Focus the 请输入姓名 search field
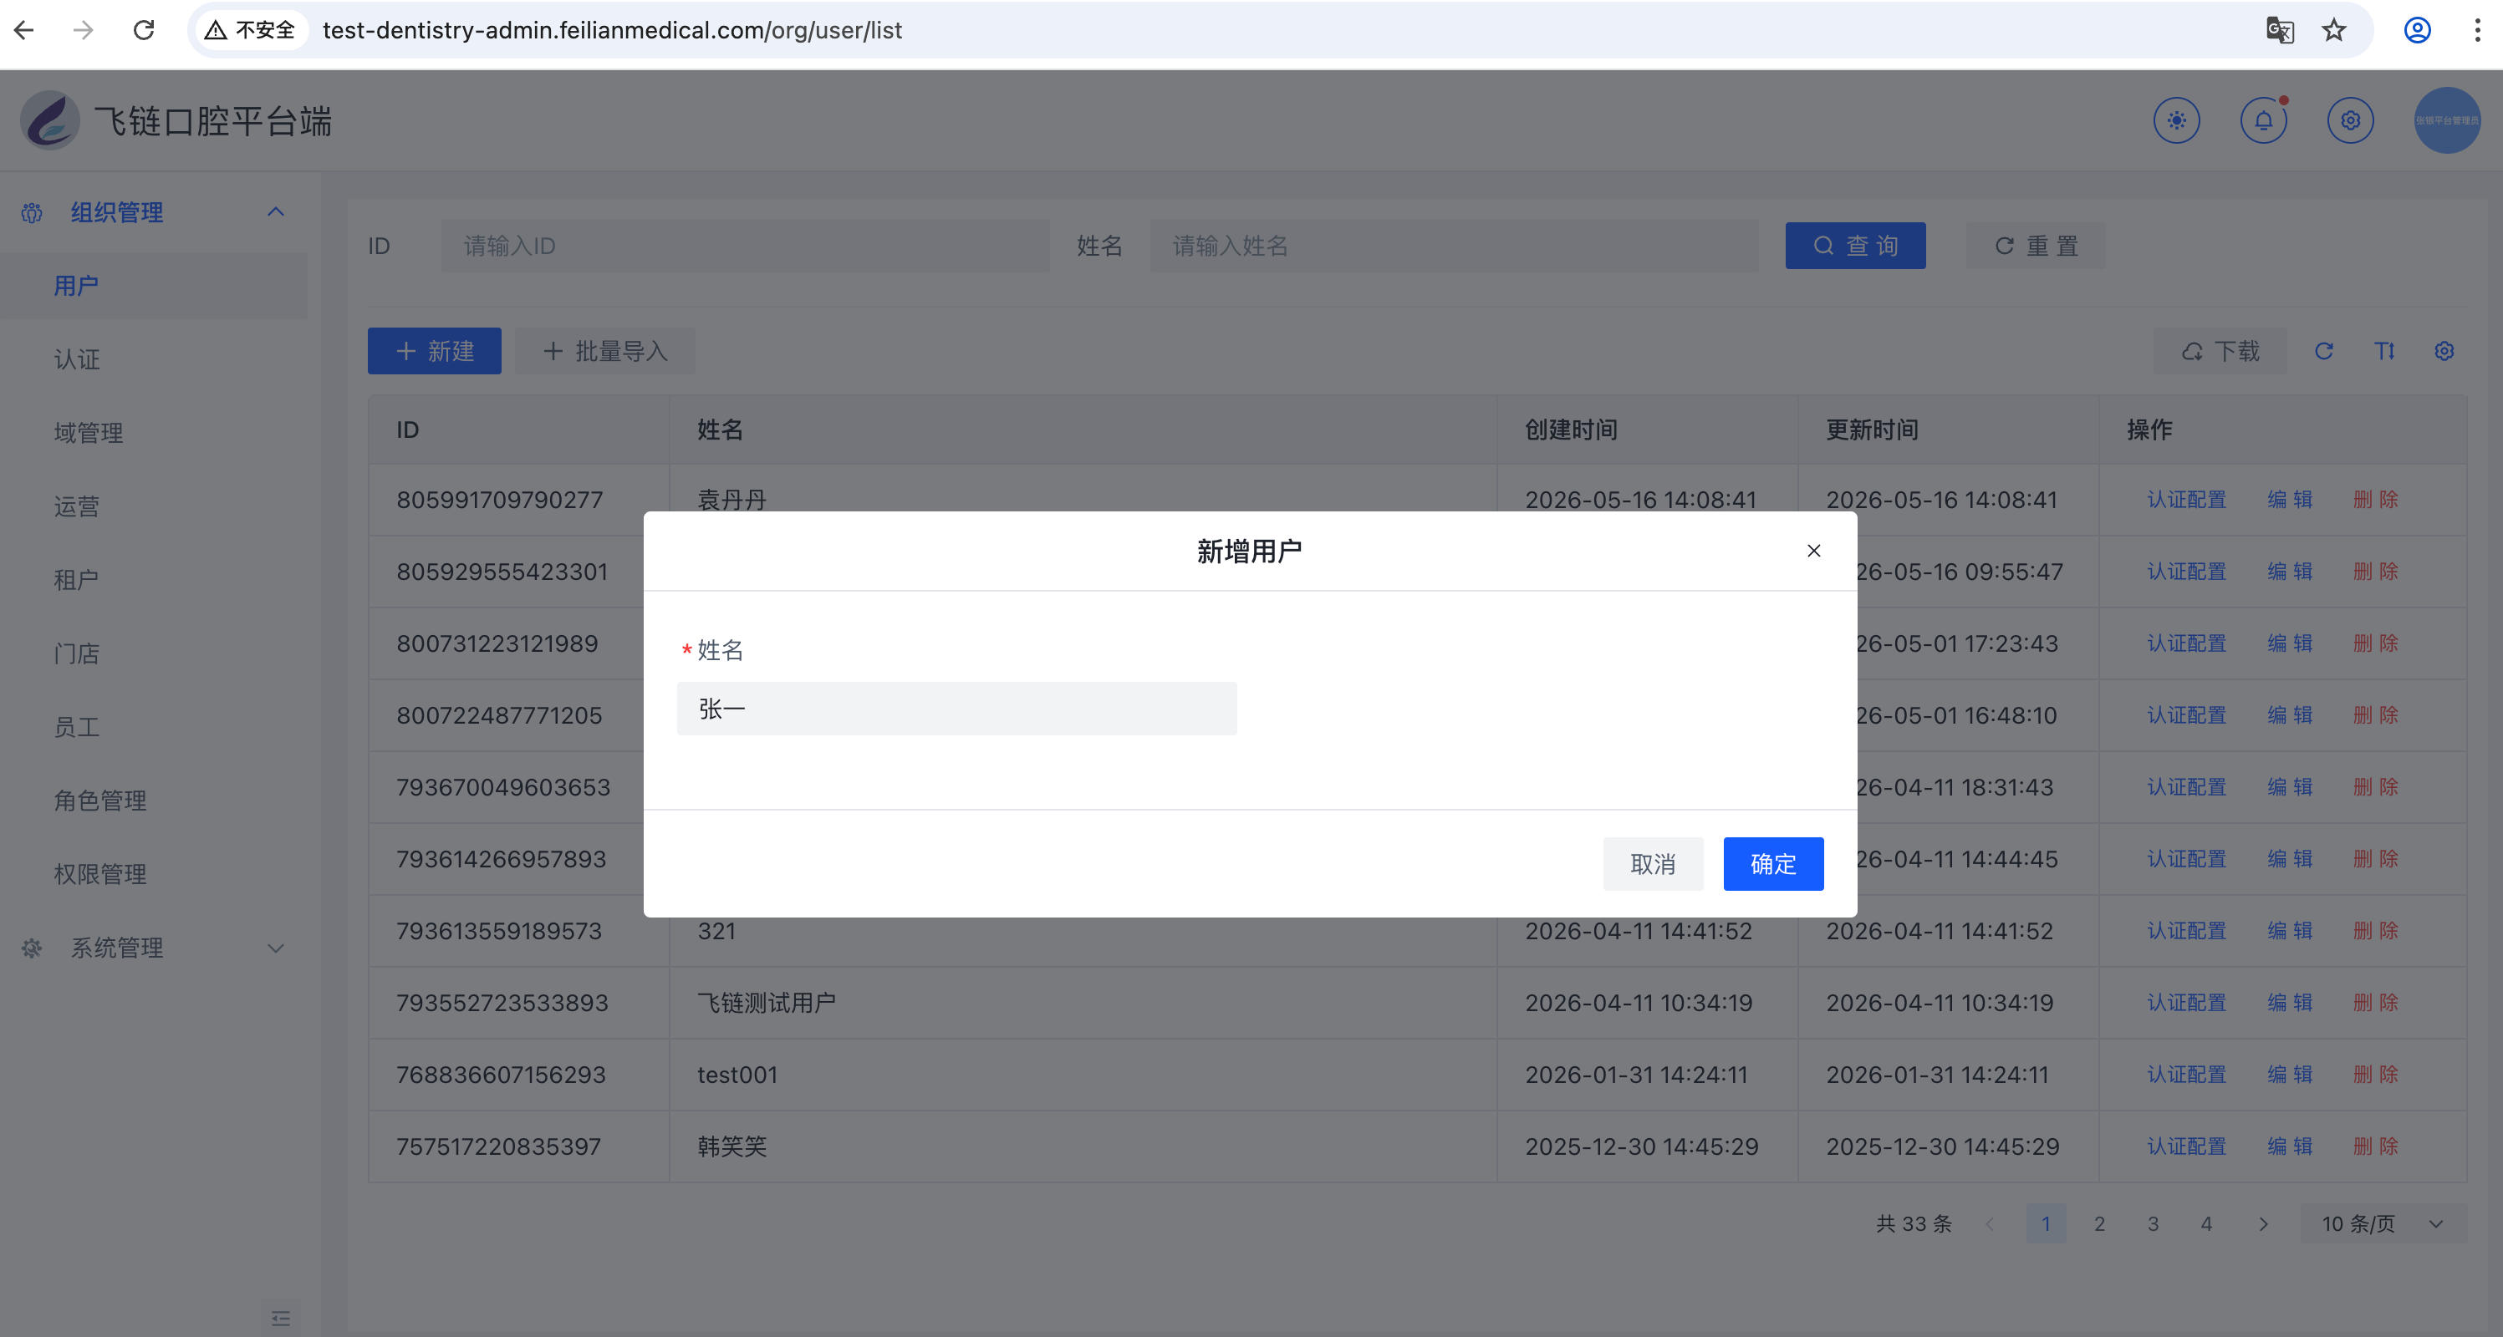Viewport: 2503px width, 1337px height. pyautogui.click(x=1454, y=246)
